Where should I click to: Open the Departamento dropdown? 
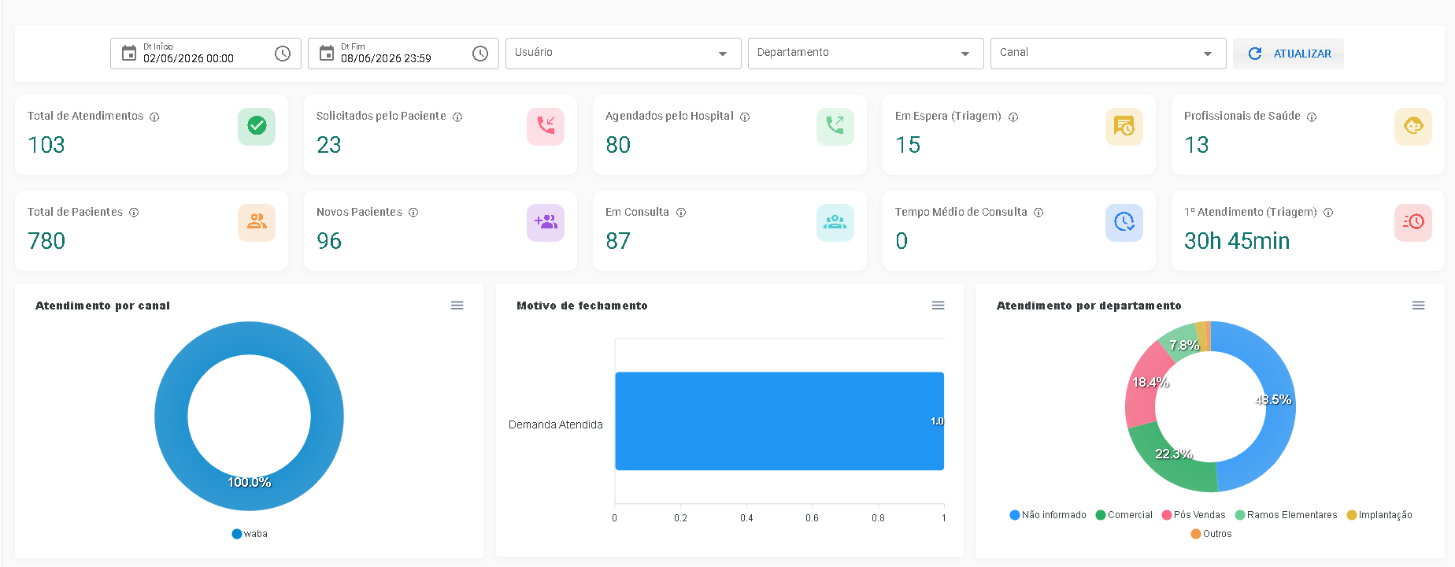tap(866, 54)
